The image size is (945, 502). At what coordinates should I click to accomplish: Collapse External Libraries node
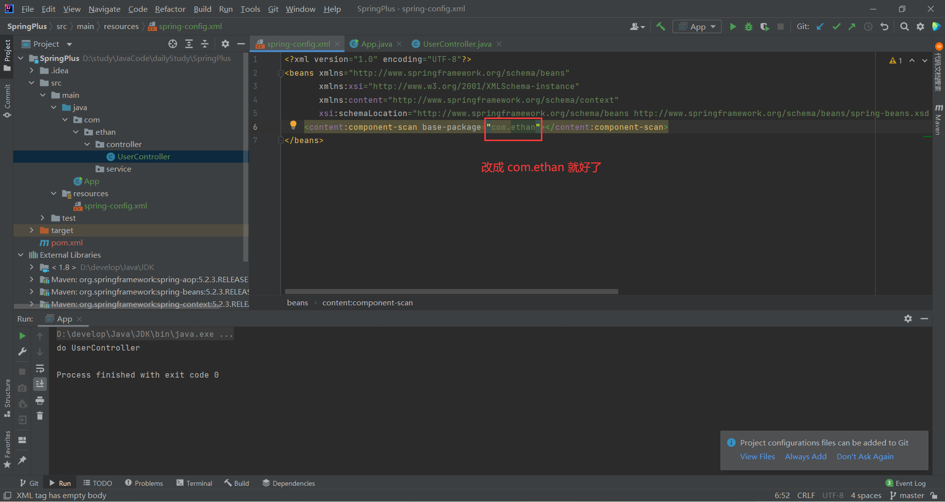21,255
